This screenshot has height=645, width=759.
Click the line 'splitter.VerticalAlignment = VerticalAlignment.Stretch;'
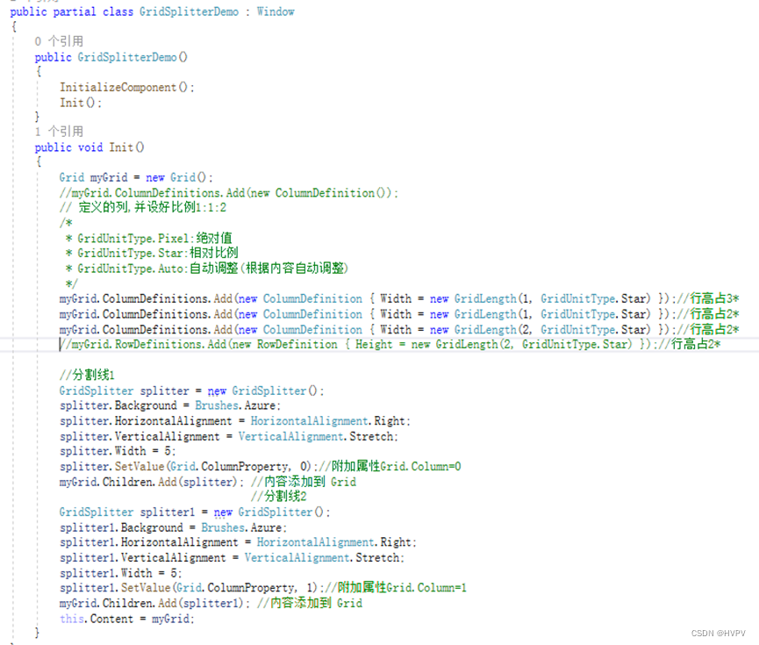[228, 436]
